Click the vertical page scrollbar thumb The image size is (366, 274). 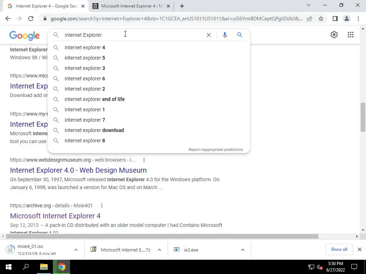pyautogui.click(x=363, y=117)
